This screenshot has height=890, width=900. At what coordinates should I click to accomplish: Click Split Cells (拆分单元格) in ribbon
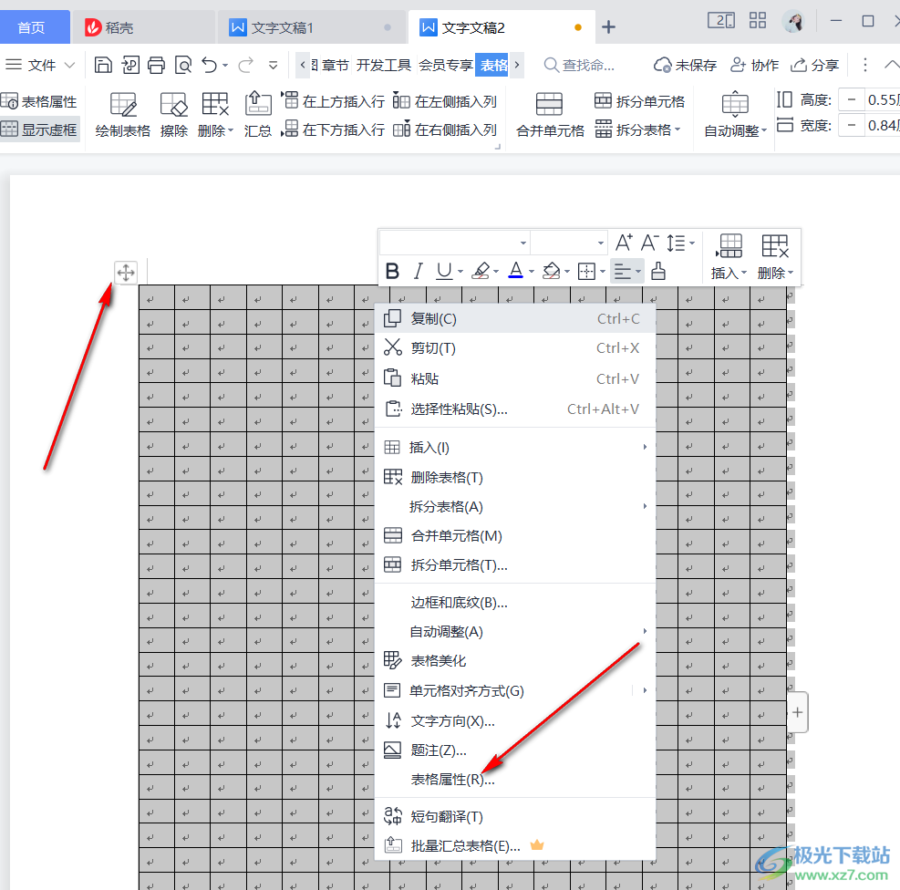click(639, 101)
